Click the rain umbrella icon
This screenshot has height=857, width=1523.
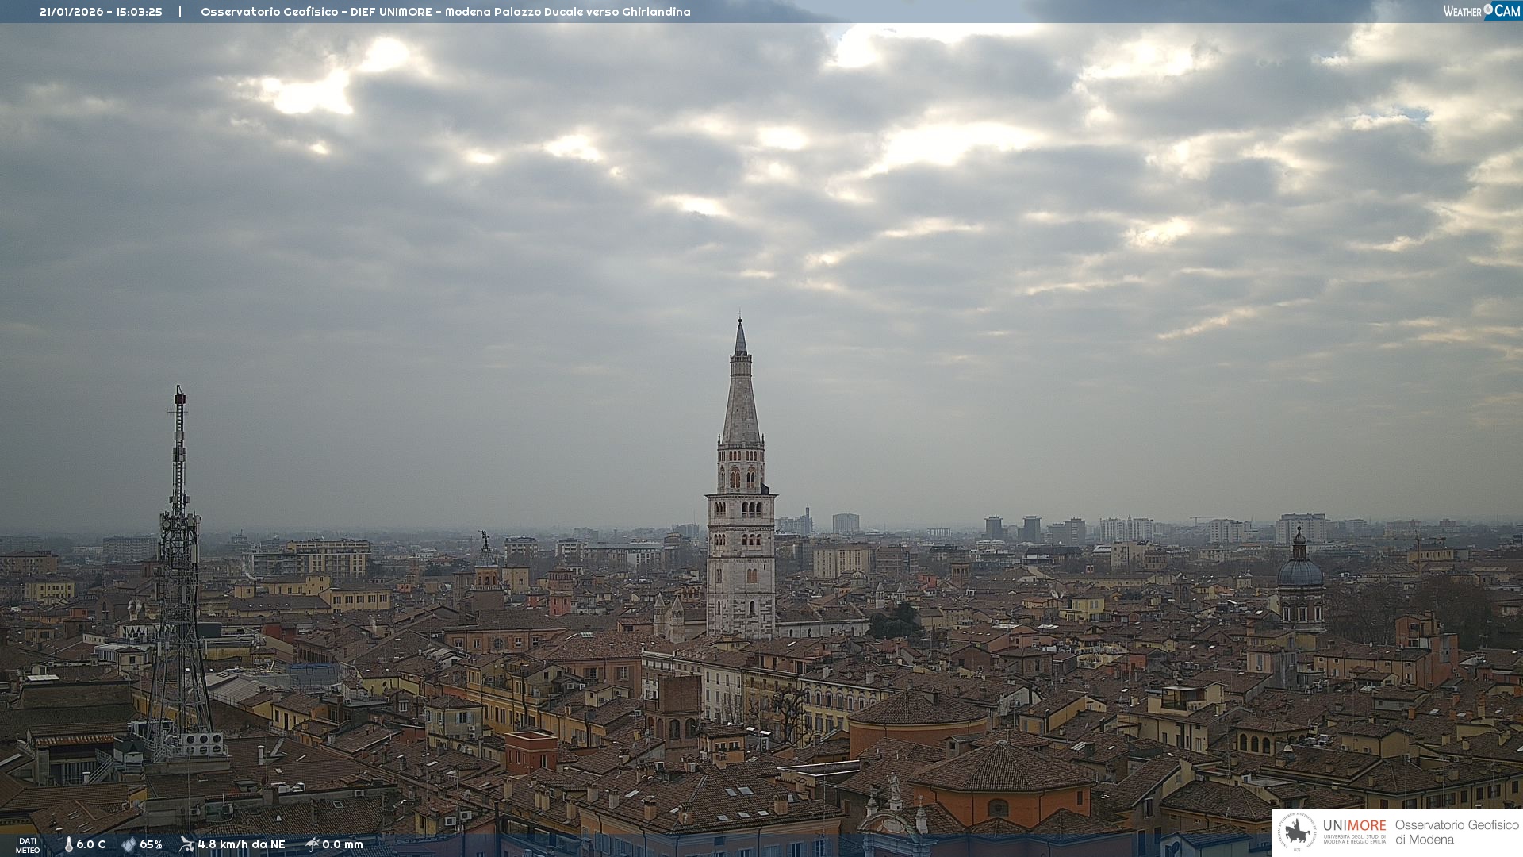pos(313,844)
